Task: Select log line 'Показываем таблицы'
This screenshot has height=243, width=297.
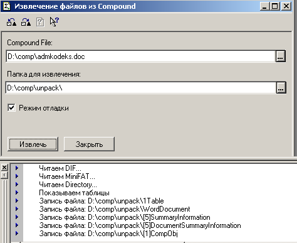Action: [x=74, y=193]
